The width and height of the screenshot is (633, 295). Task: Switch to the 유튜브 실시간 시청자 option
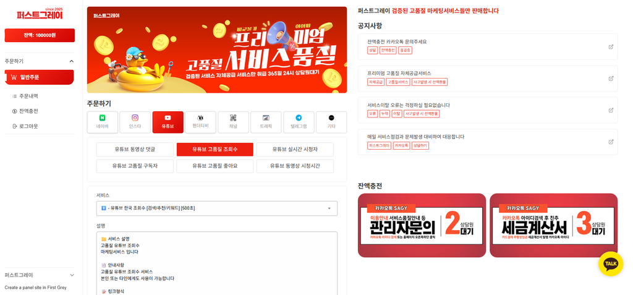click(295, 150)
